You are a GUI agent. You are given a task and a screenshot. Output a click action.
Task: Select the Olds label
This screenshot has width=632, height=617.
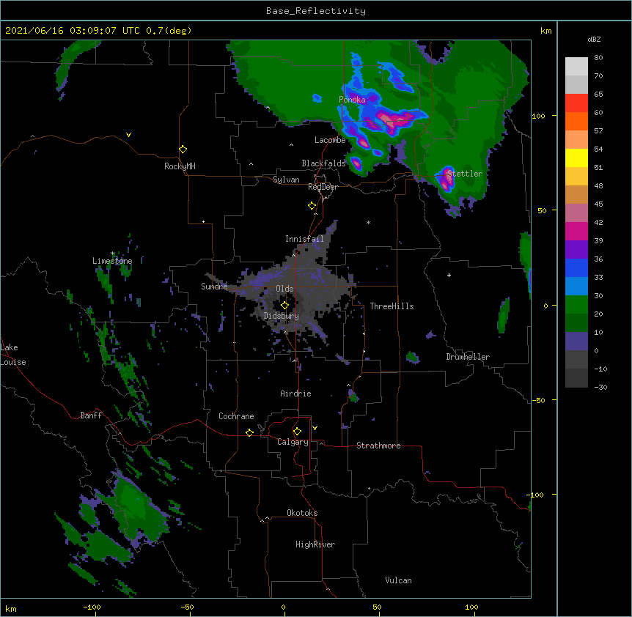[284, 289]
